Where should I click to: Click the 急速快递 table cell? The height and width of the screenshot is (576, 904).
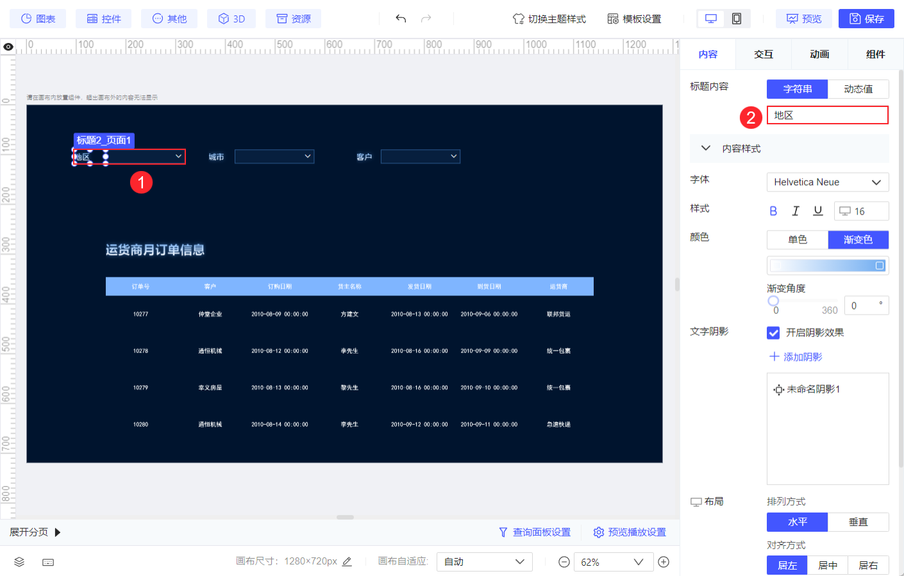click(558, 424)
